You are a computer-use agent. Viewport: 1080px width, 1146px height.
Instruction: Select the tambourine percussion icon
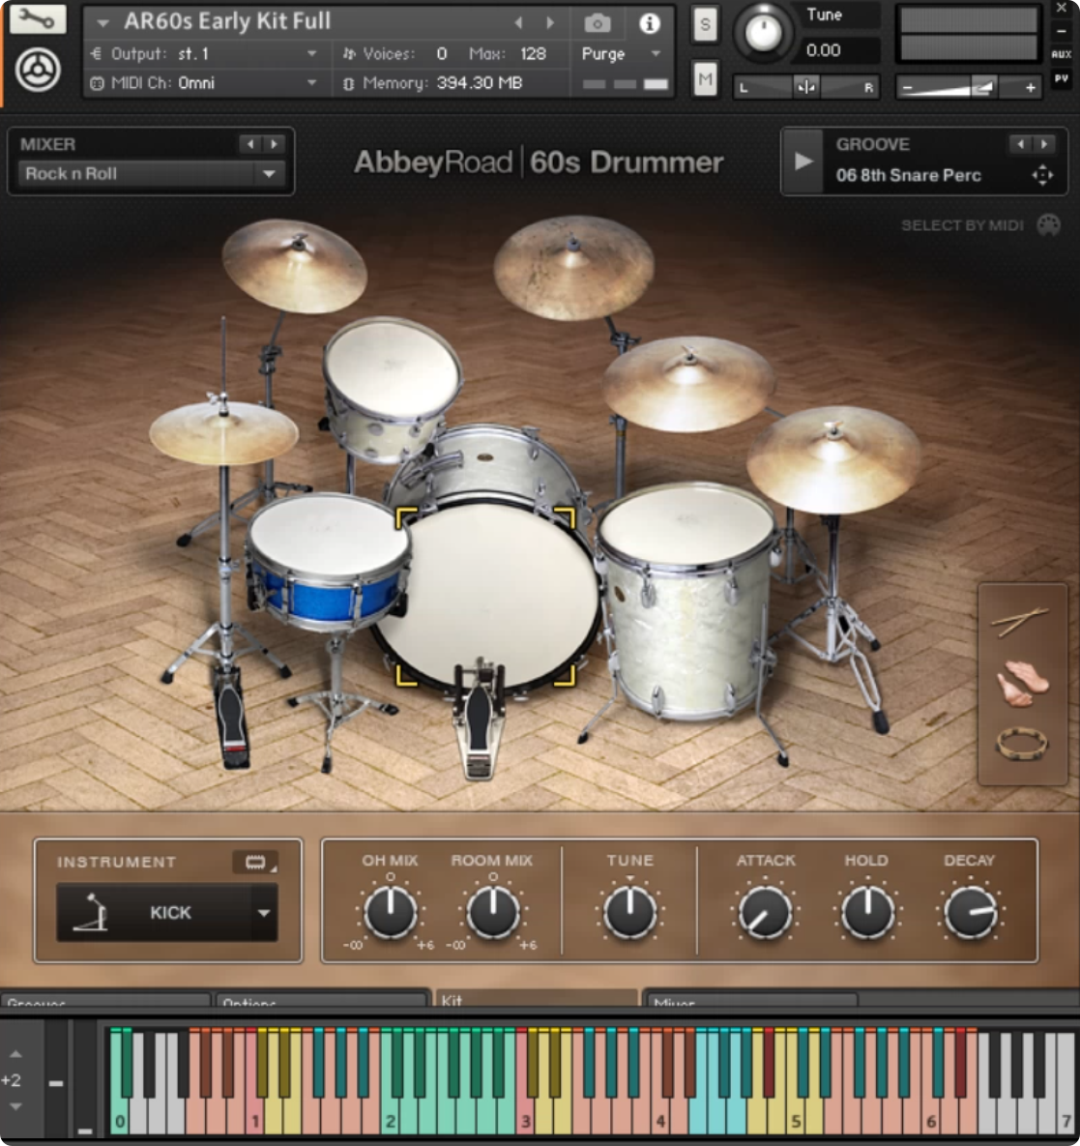[x=1022, y=744]
